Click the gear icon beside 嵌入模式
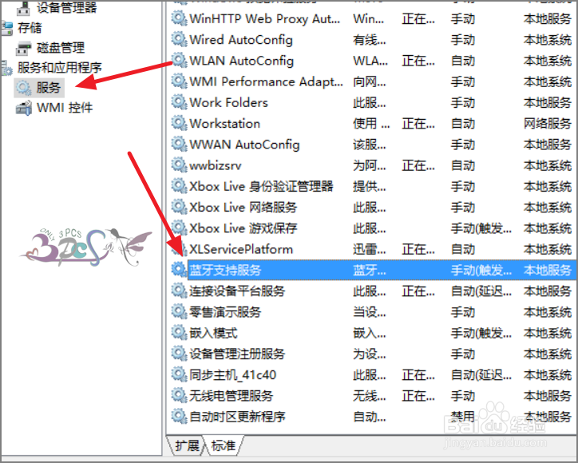Image resolution: width=578 pixels, height=463 pixels. coord(179,333)
